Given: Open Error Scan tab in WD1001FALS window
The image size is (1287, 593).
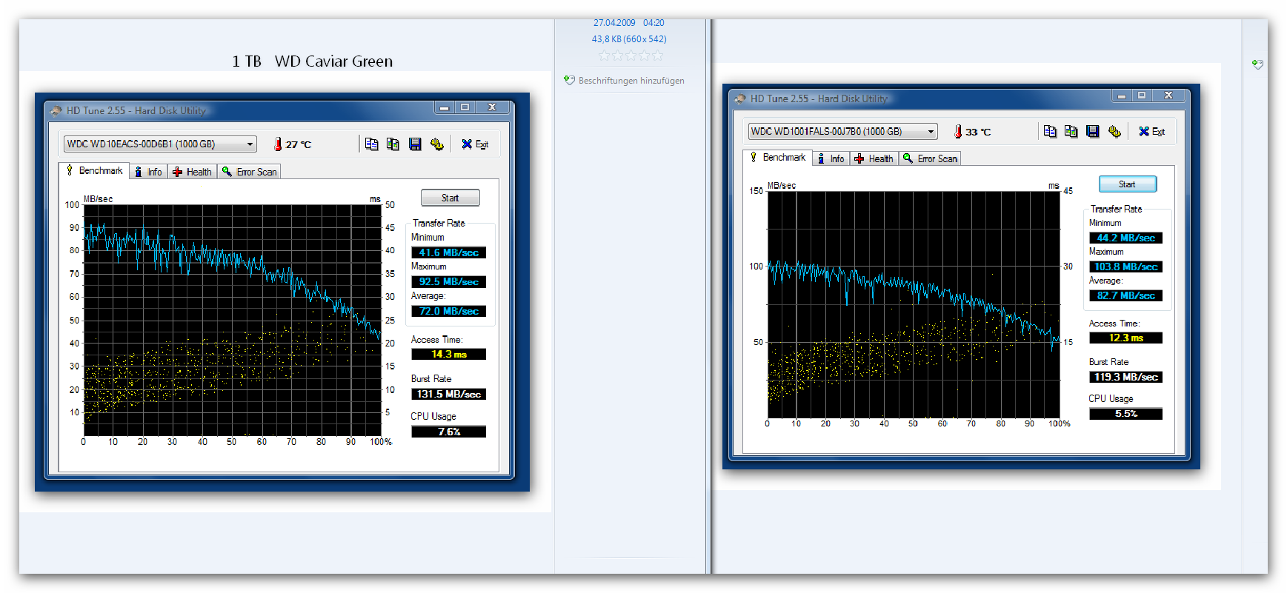Looking at the screenshot, I should (x=931, y=158).
